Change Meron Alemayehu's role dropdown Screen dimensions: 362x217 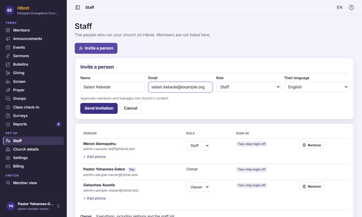pyautogui.click(x=198, y=146)
